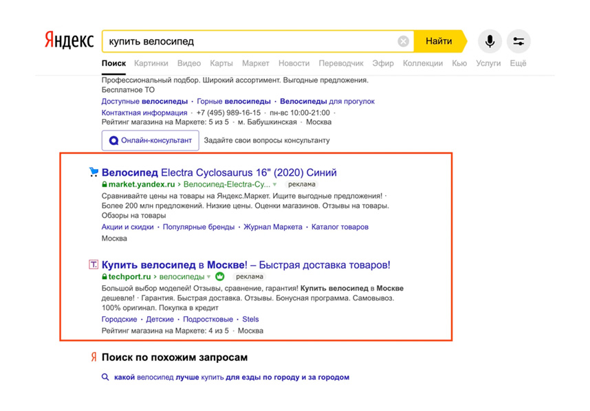Click the реклама label on the market.yandex.ru ad
Viewport: 590px width, 411px height.
pyautogui.click(x=302, y=184)
